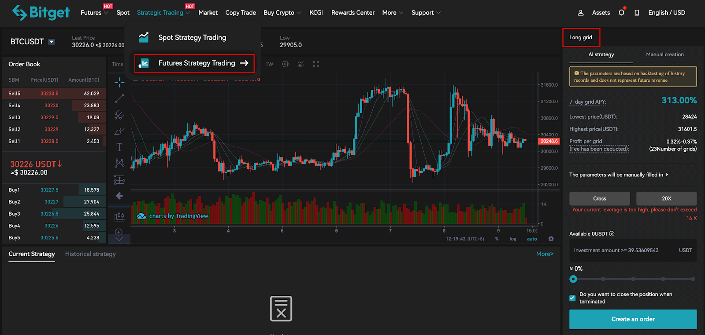This screenshot has width=705, height=335.
Task: Expand manually filled parameters arrow
Action: (667, 175)
